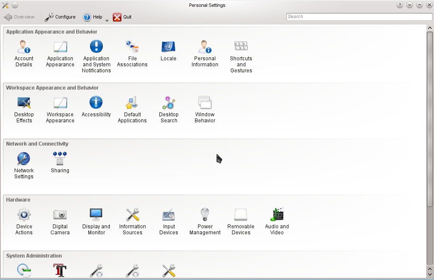Click the bottommost scrollbar down arrow
This screenshot has height=280, width=434.
coord(430,274)
